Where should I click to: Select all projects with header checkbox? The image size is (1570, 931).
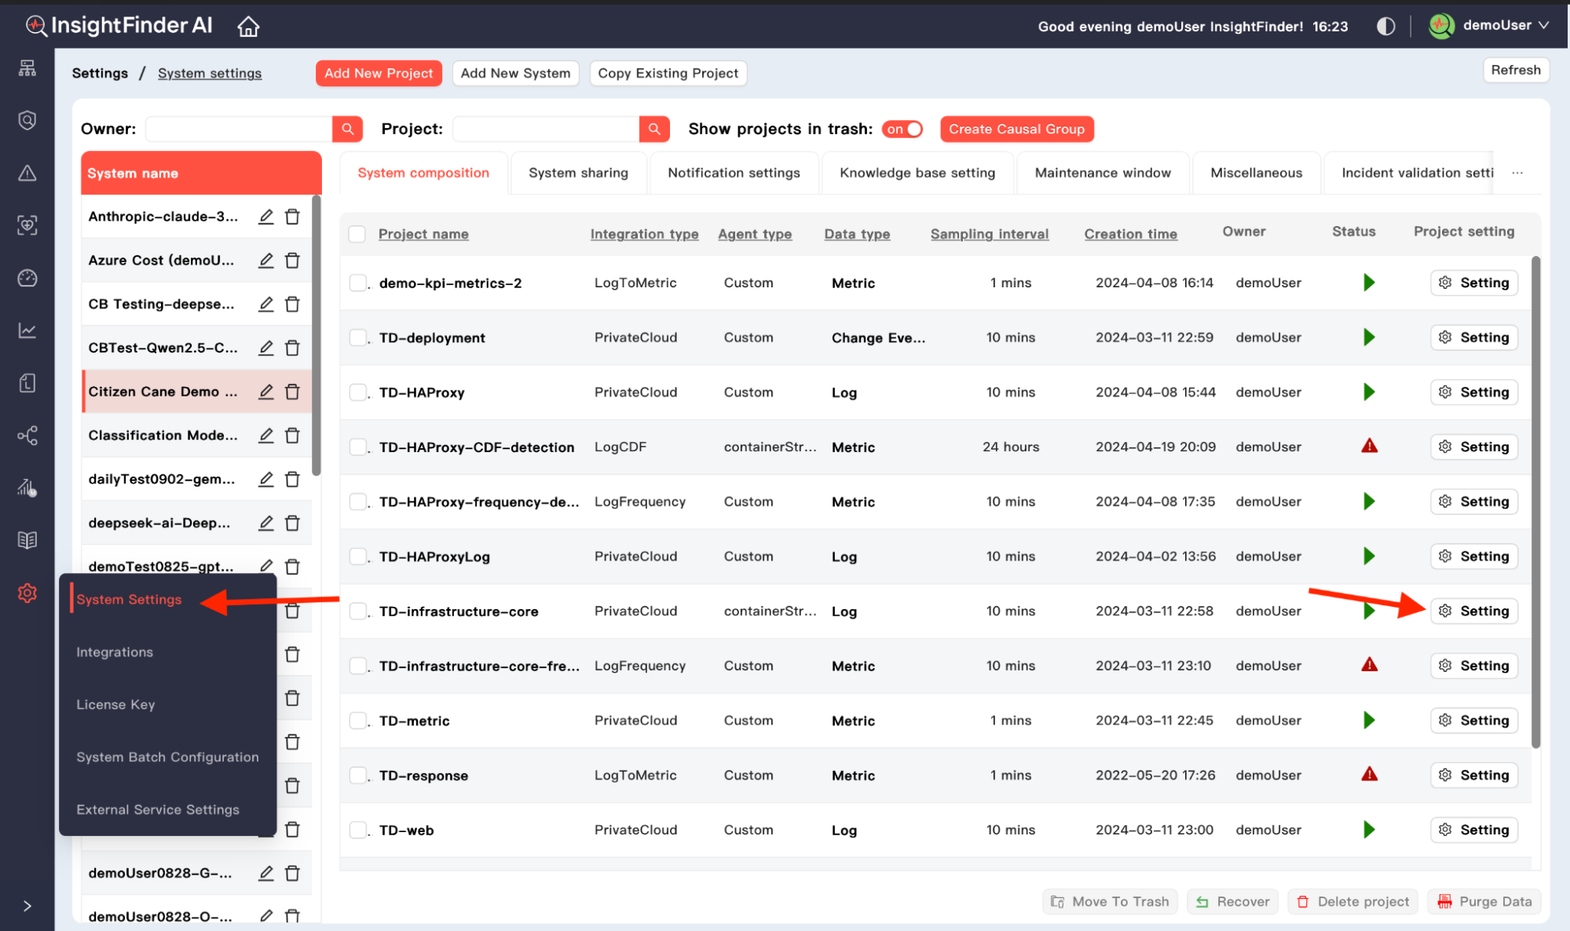coord(357,234)
